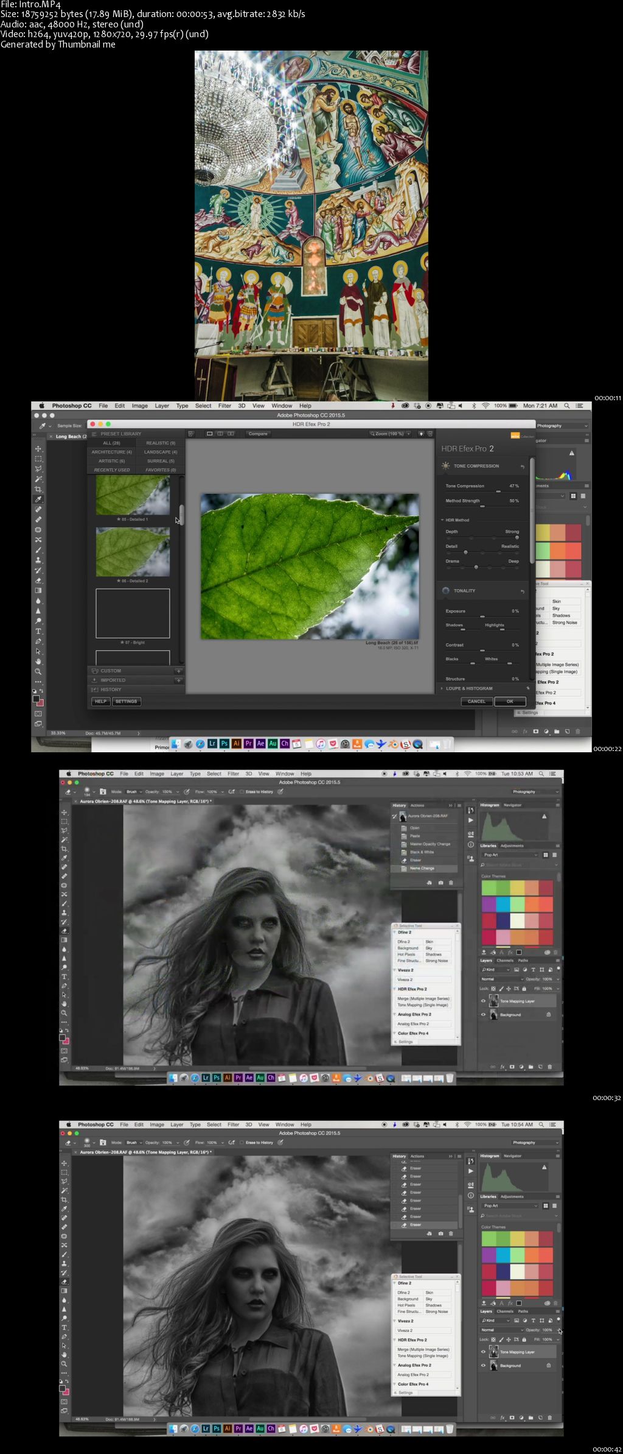Select the 05 - Detailed 1 preset thumbnail
This screenshot has height=1454, width=623.
[133, 495]
